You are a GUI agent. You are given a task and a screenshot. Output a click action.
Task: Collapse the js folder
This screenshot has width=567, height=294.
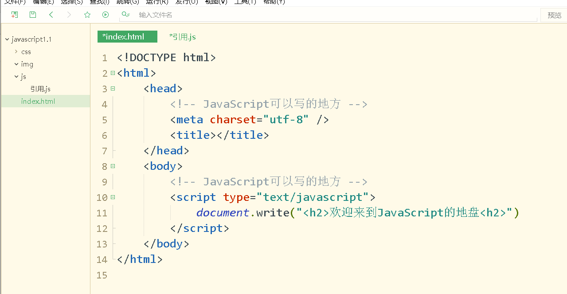coord(16,76)
